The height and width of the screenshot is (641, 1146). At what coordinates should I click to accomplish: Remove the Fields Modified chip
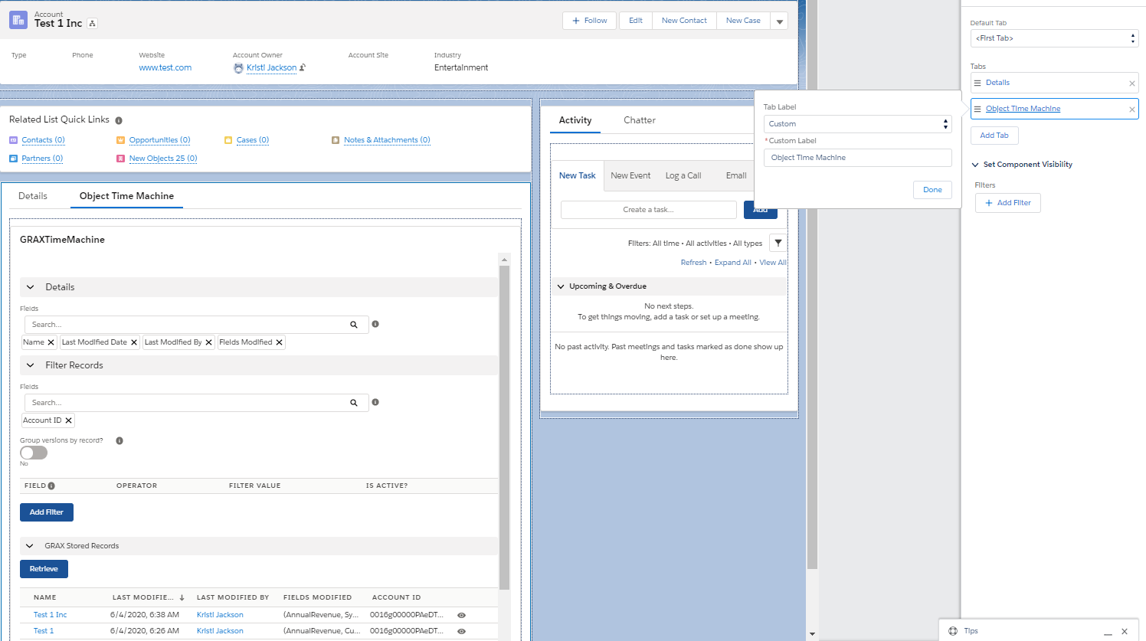click(279, 342)
